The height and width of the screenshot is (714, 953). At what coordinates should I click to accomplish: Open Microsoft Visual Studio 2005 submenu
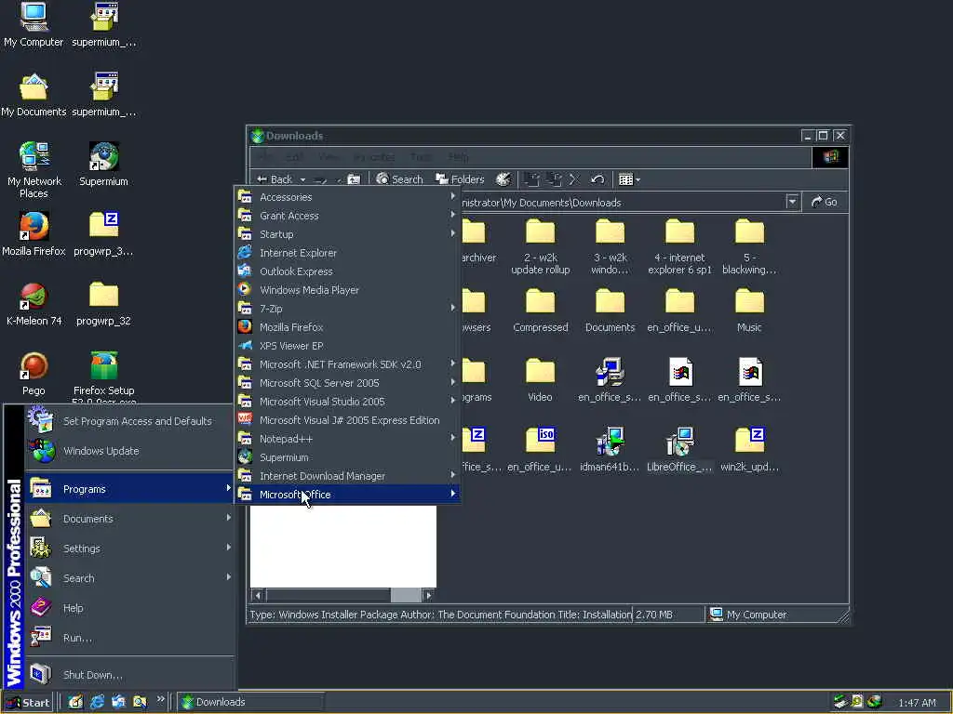coord(347,402)
